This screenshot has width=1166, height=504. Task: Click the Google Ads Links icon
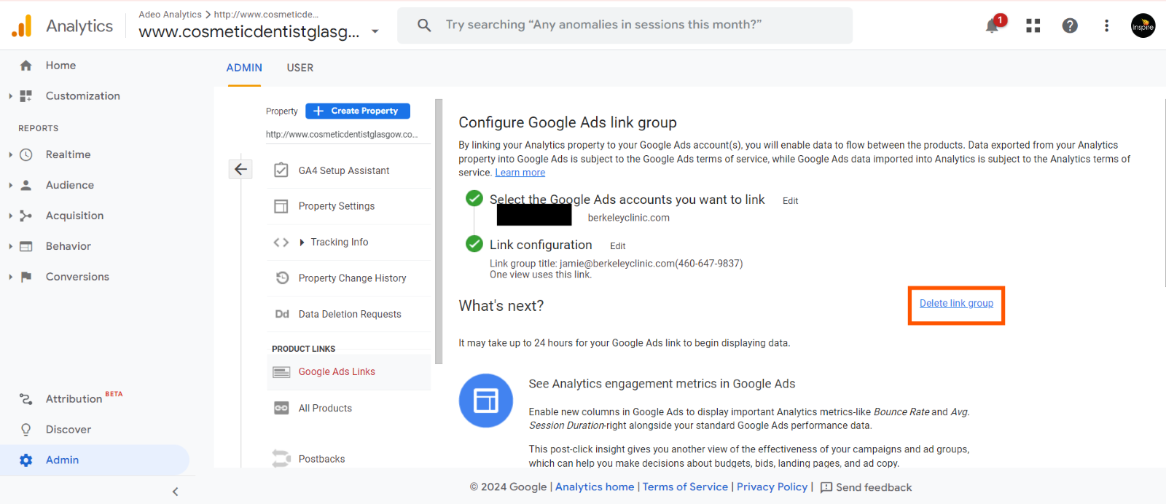281,372
